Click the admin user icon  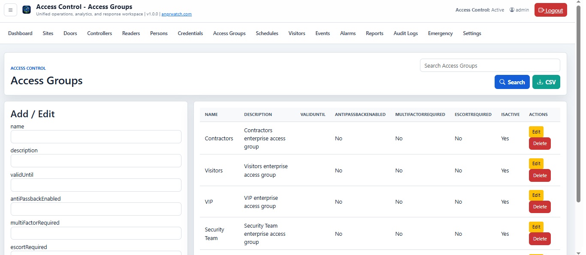coord(512,10)
